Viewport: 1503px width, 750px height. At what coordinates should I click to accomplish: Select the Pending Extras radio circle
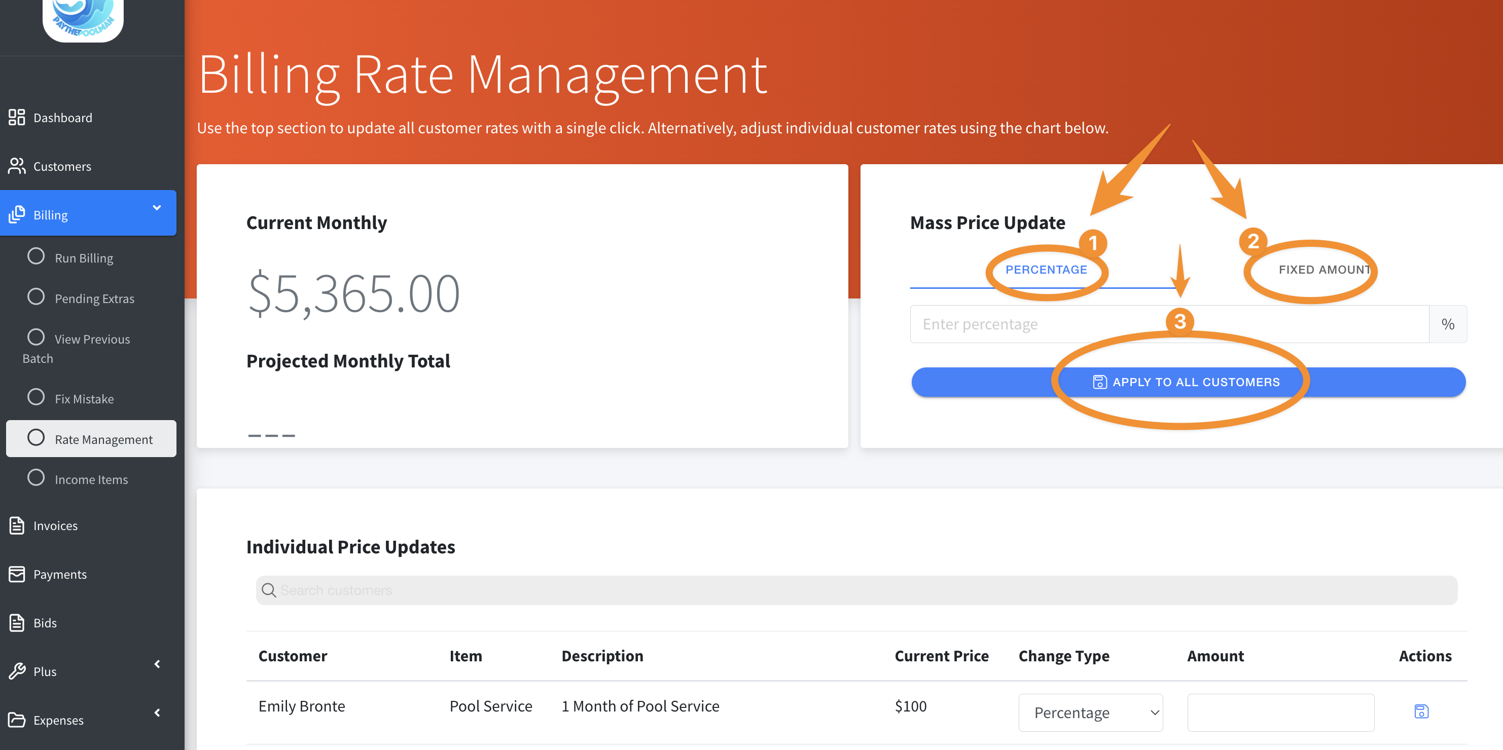pos(36,297)
